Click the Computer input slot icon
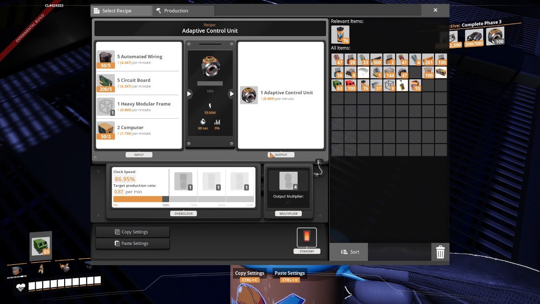This screenshot has height=304, width=540. point(105,130)
